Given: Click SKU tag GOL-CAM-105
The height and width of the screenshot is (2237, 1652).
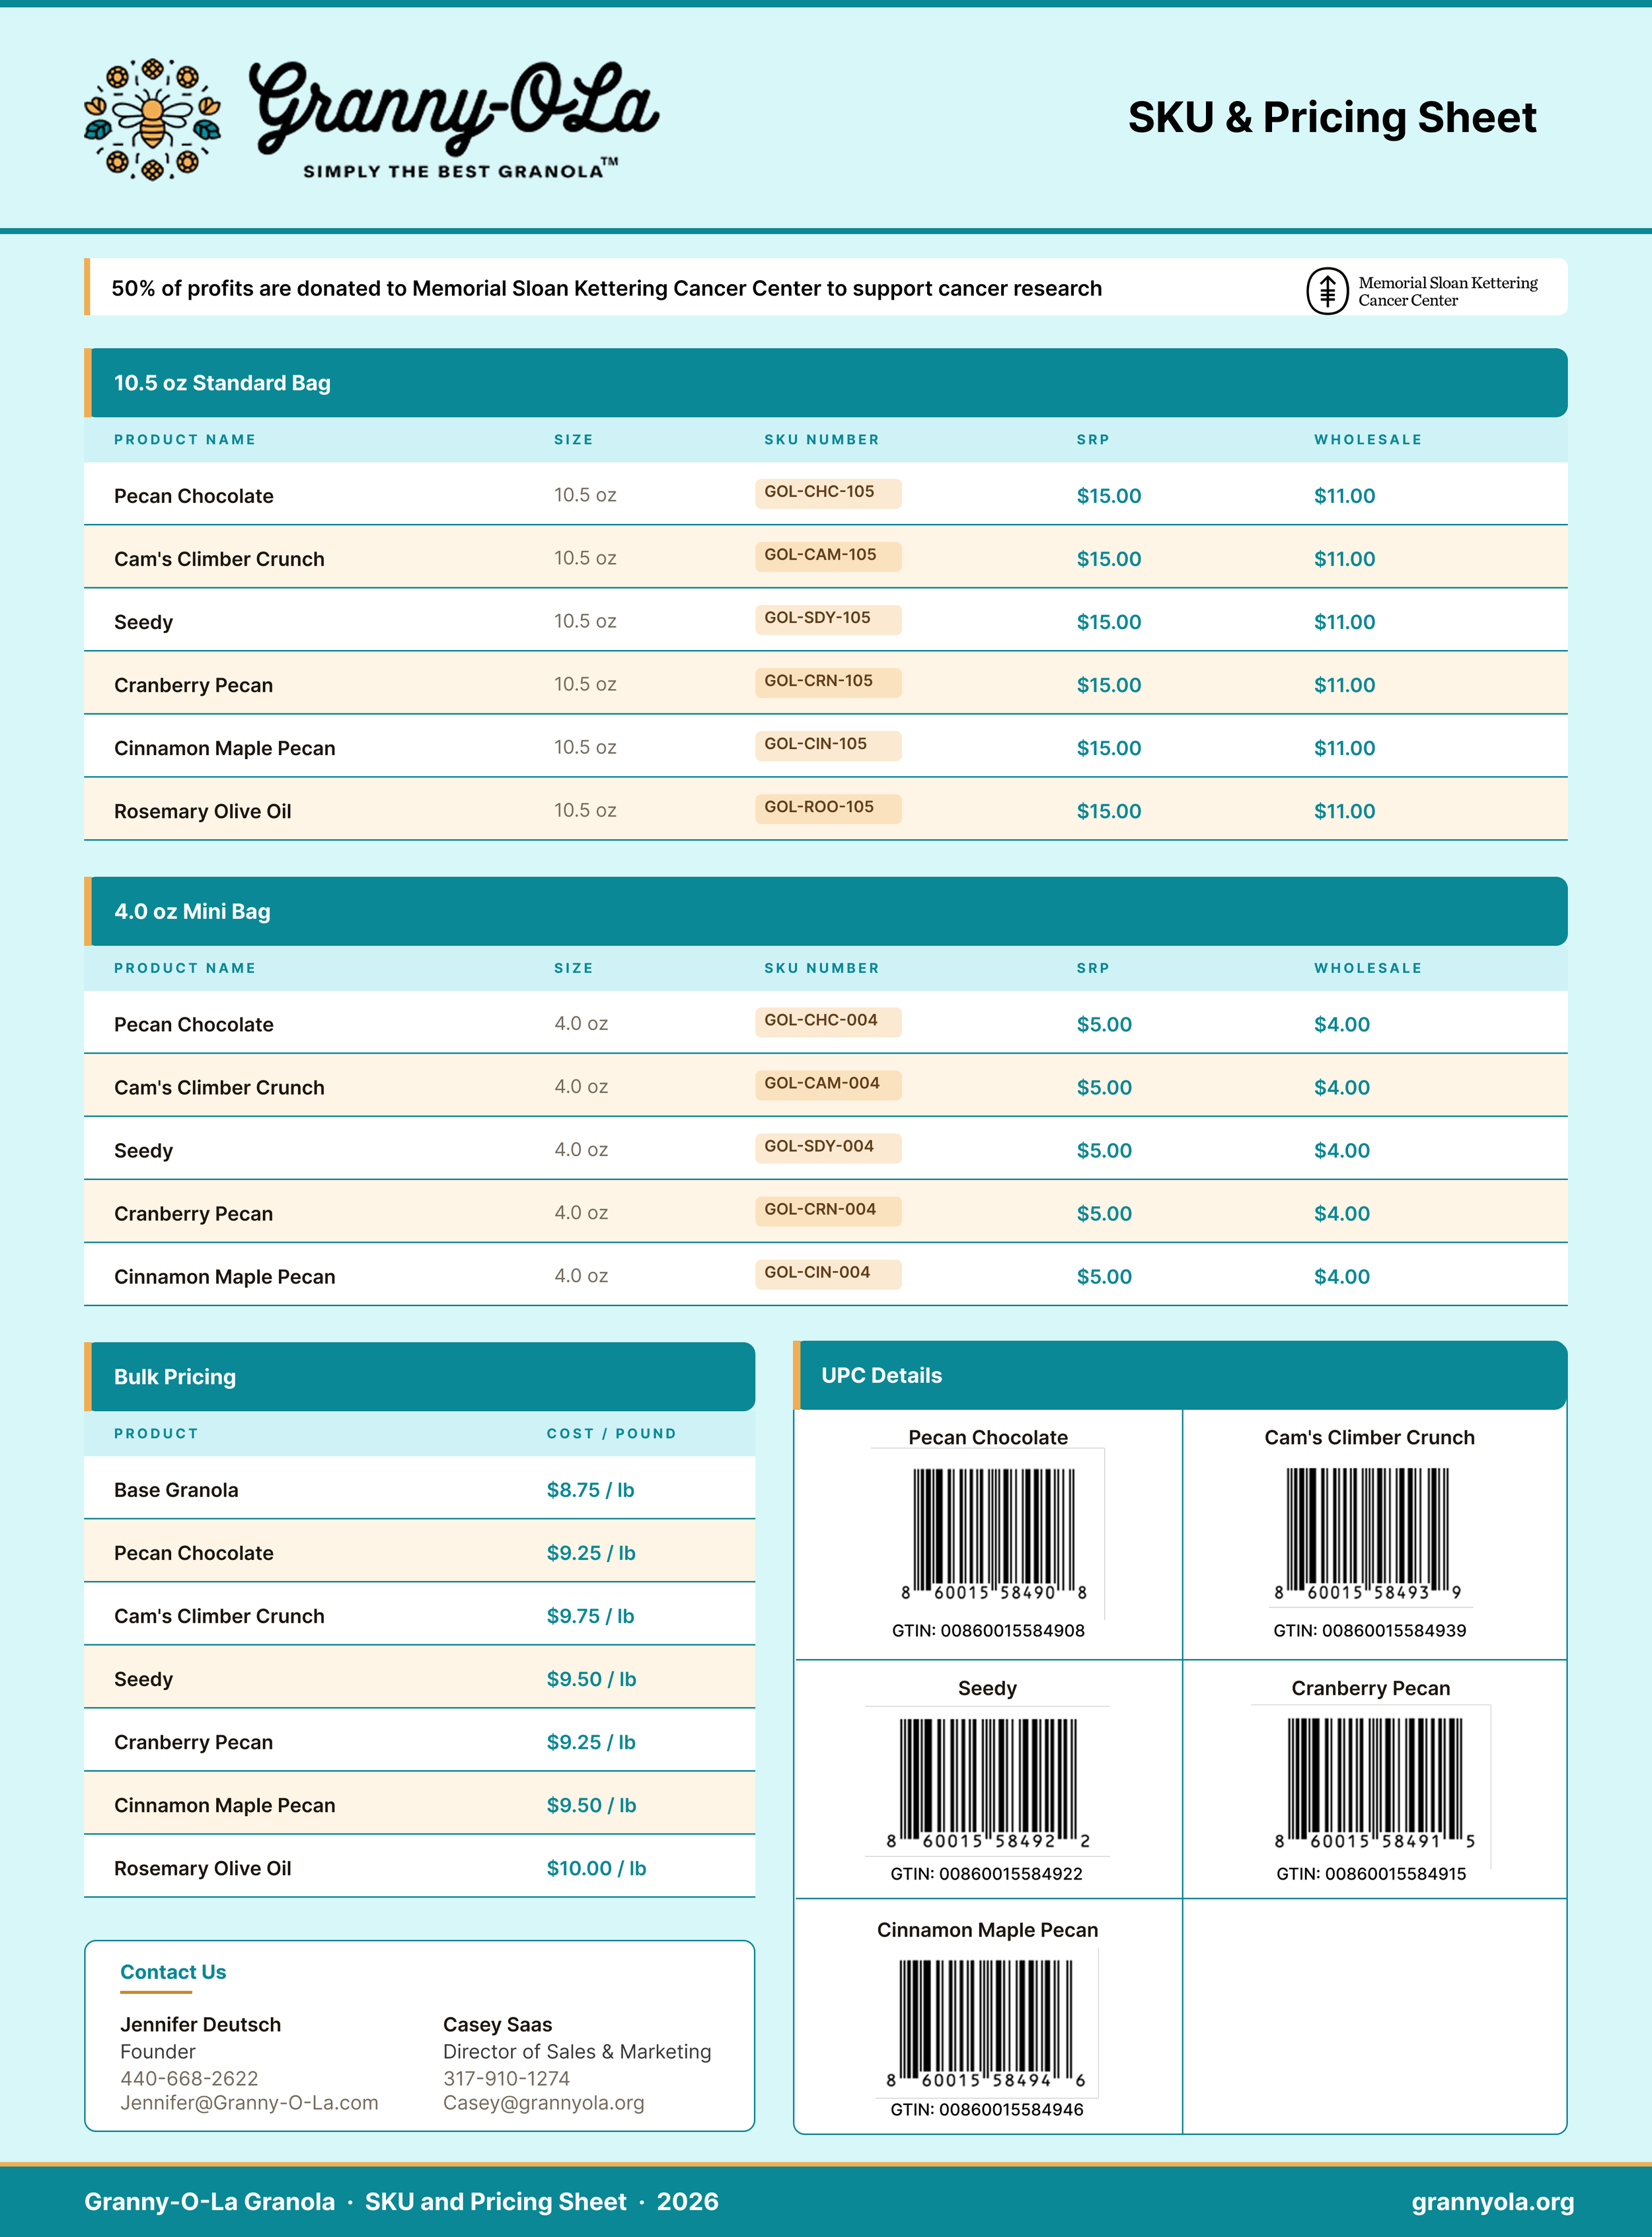Looking at the screenshot, I should click(x=828, y=556).
